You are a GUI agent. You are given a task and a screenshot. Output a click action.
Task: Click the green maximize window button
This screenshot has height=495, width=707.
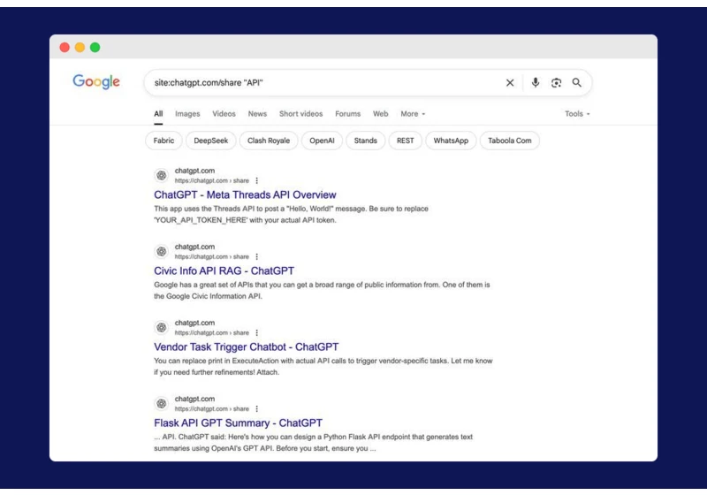(x=95, y=48)
